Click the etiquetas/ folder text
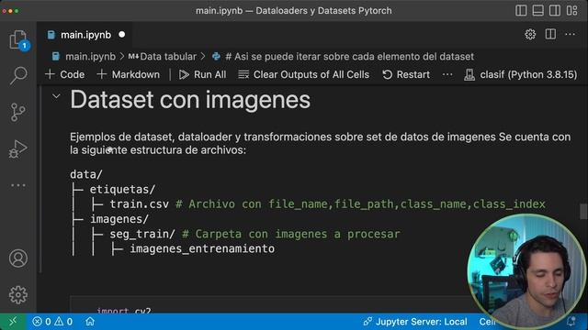The image size is (588, 330). 122,190
